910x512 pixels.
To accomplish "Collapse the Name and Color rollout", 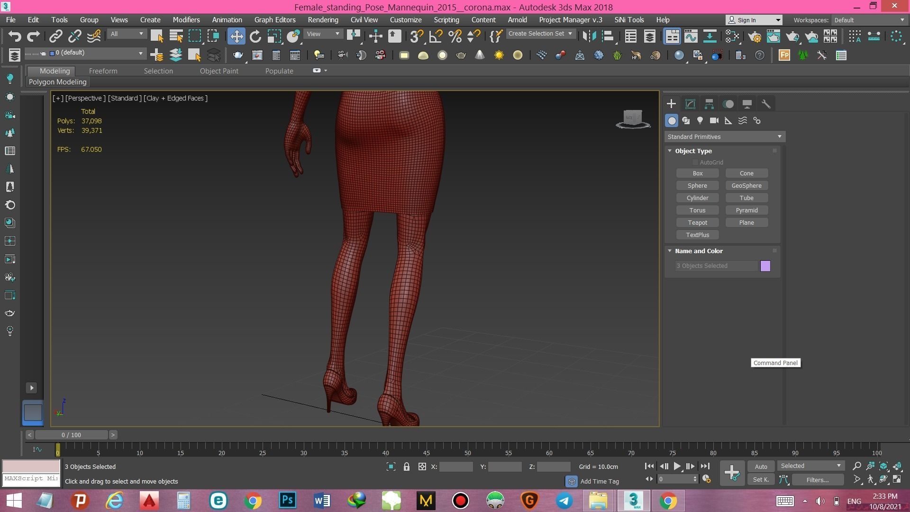I will pyautogui.click(x=670, y=251).
